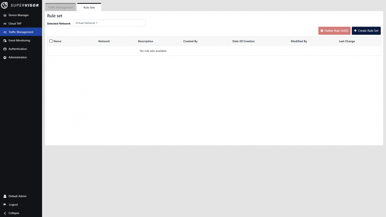Click the Authentication user icon
This screenshot has height=217, width=386.
pos(5,49)
